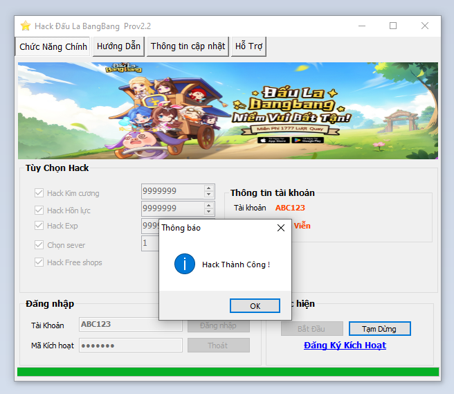Screen dimensions: 454x394
Task: Toggle the Hack Hồn lực checkbox
Action: (39, 210)
